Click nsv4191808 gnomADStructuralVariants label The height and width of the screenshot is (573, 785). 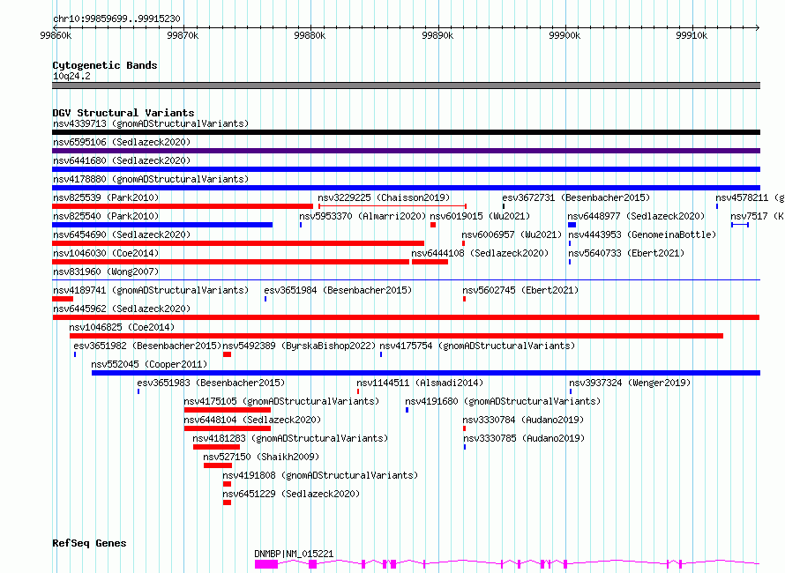pyautogui.click(x=320, y=475)
